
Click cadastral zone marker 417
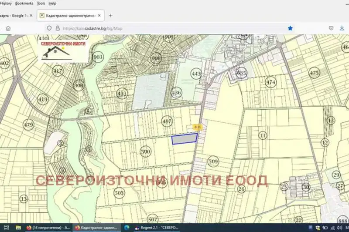coord(58,71)
